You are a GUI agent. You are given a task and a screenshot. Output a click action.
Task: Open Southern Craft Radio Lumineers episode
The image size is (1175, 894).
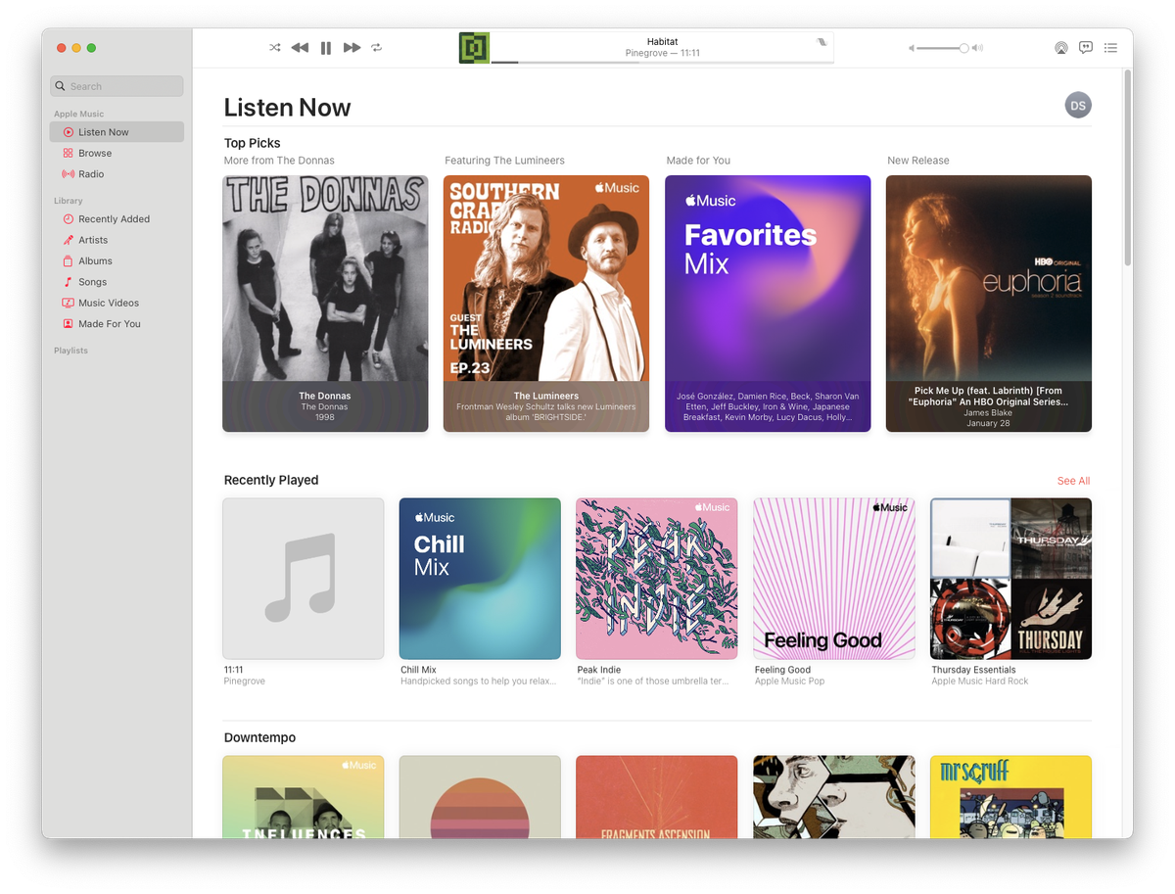pyautogui.click(x=546, y=304)
